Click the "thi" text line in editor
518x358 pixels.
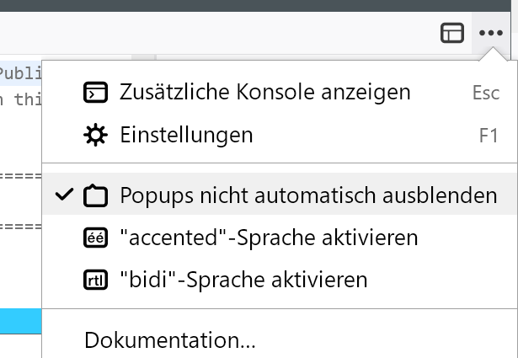20,99
